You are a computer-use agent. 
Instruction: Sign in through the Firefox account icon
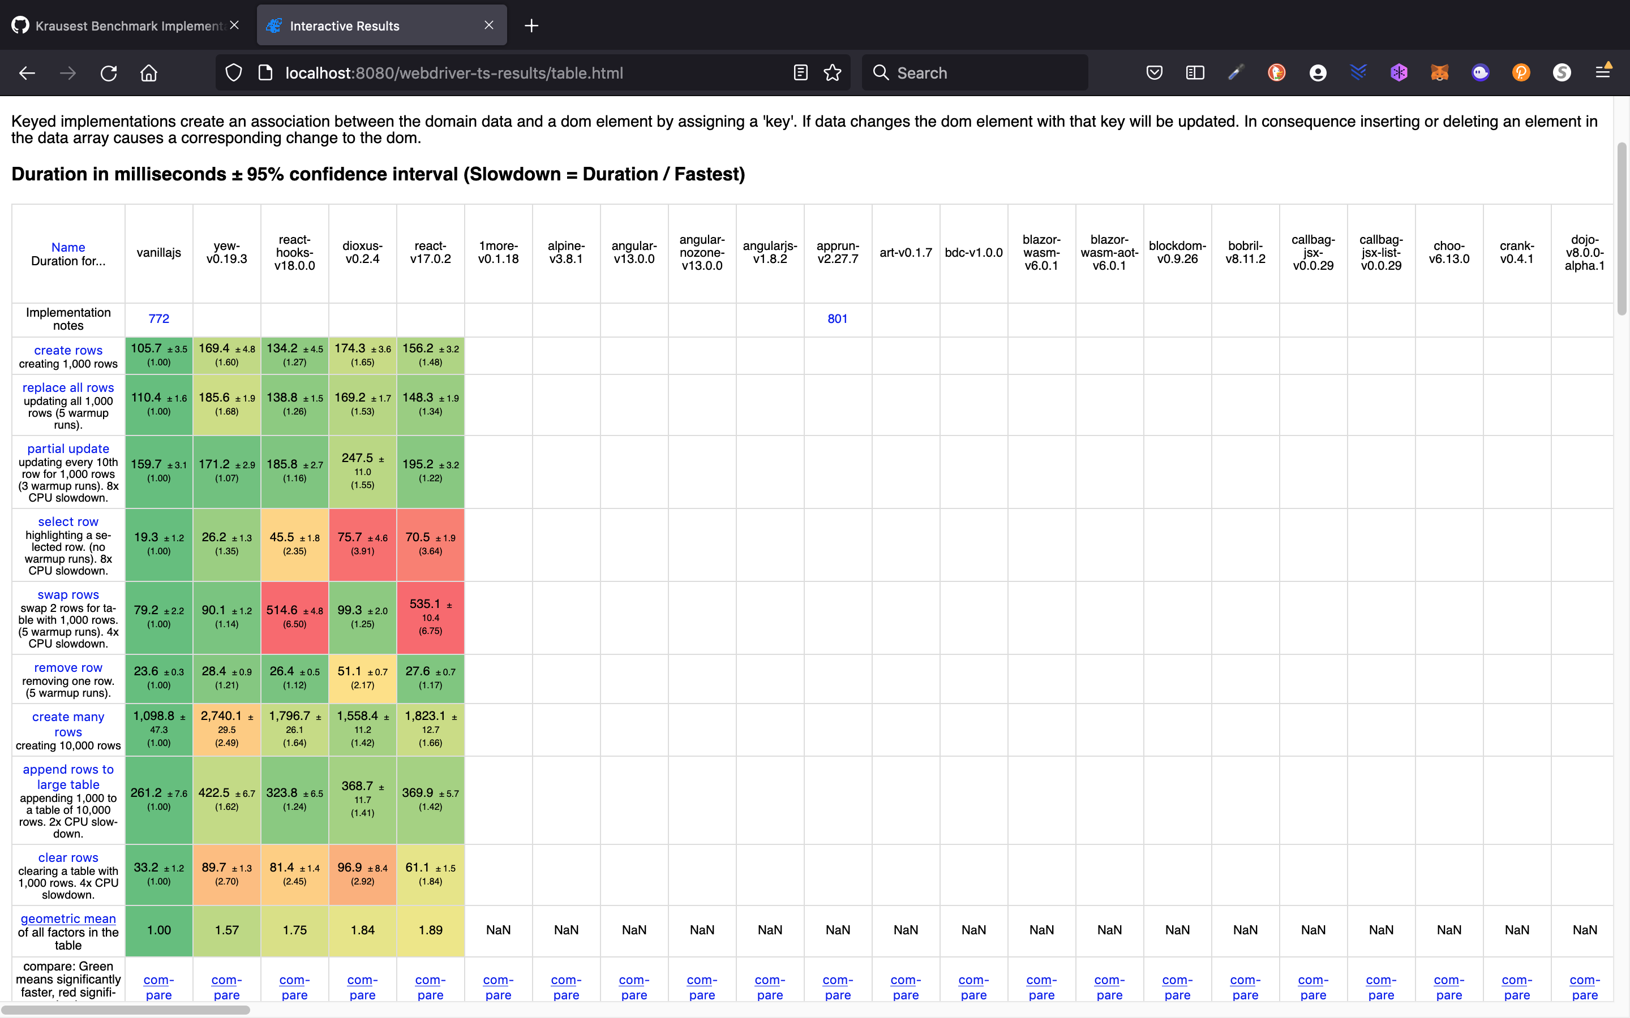tap(1317, 73)
